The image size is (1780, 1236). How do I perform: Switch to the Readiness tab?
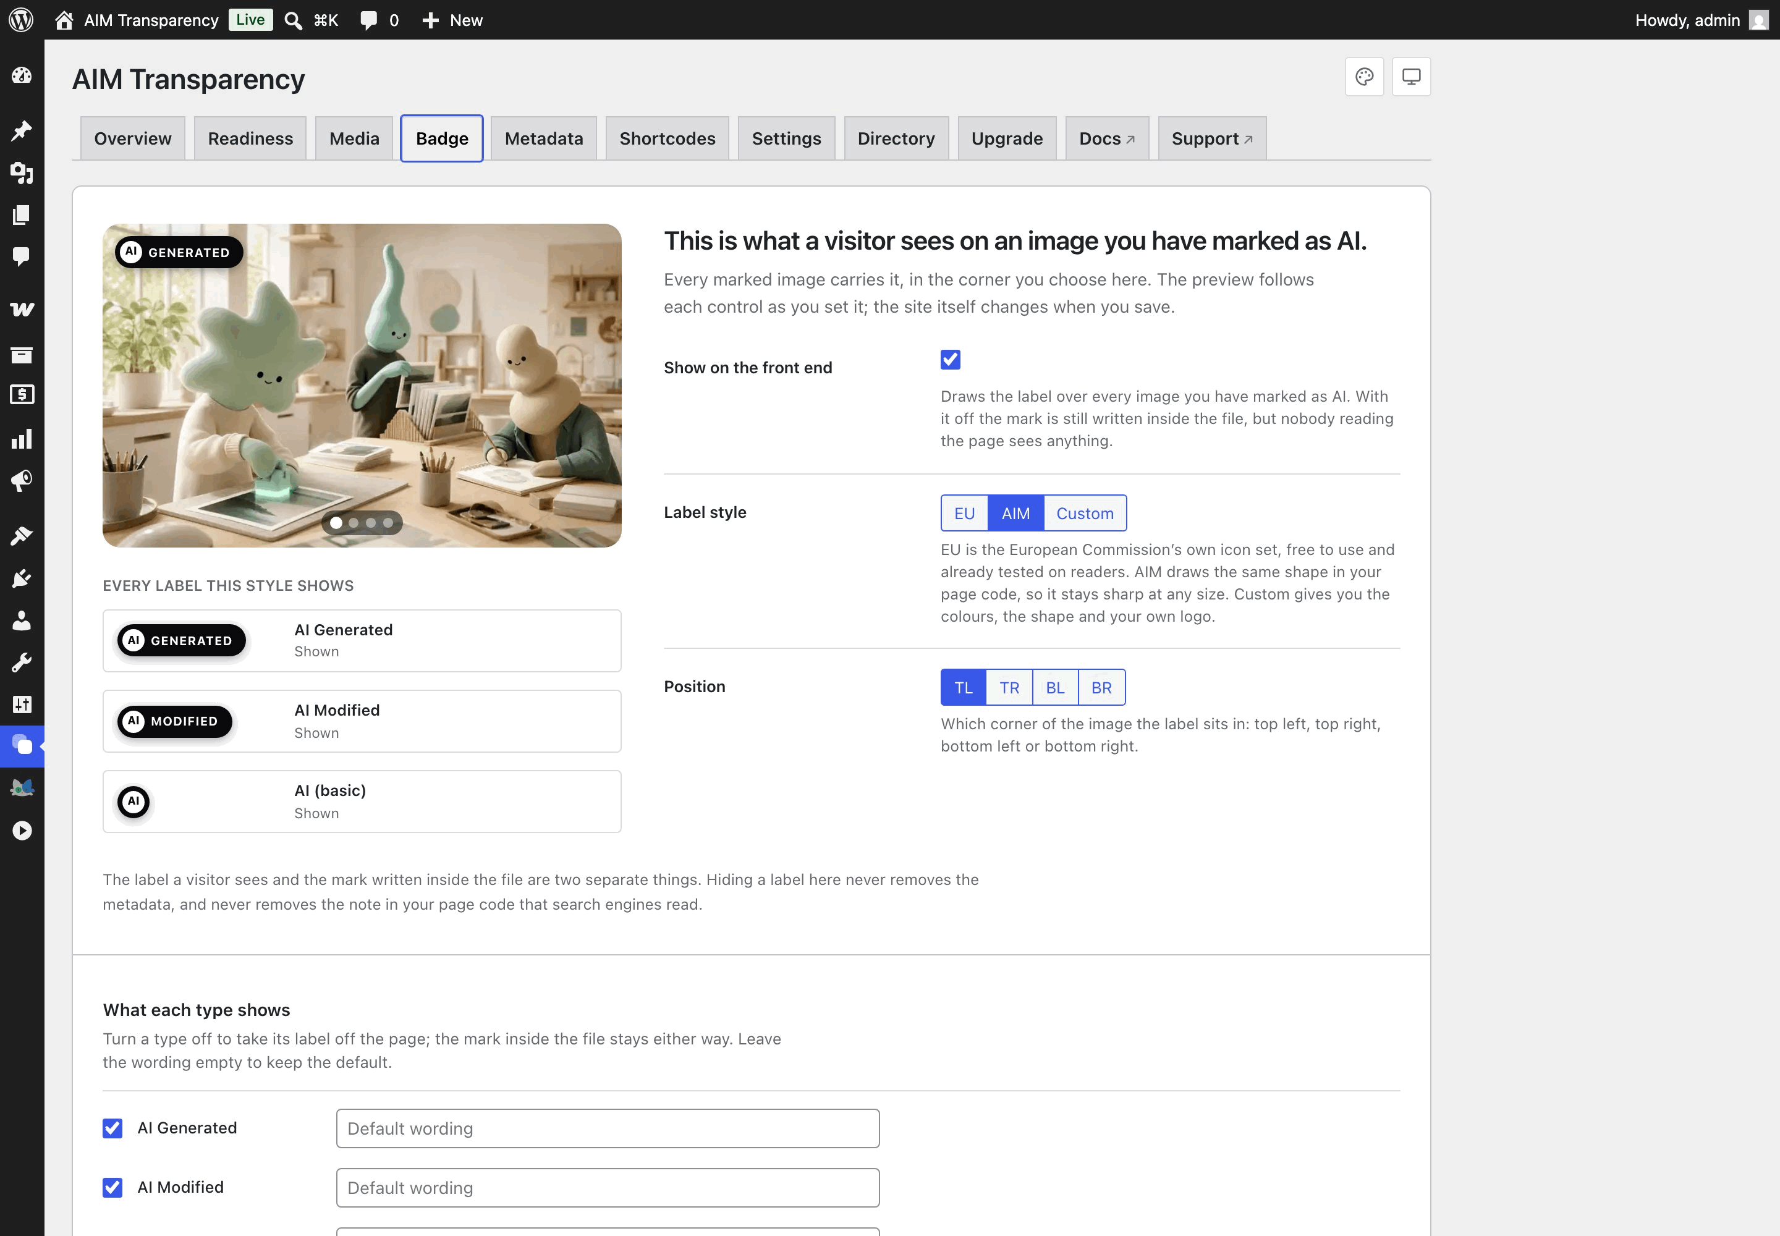point(250,138)
